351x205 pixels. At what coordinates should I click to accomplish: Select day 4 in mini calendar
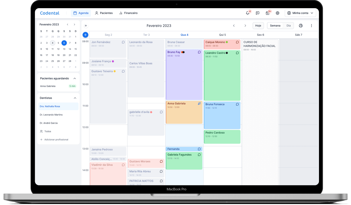tap(52, 43)
